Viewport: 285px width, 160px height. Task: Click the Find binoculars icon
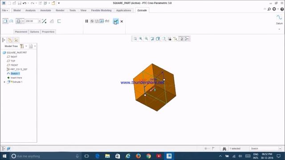[x=224, y=148]
